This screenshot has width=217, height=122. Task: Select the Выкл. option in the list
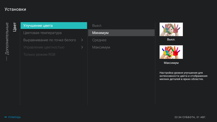pyautogui.click(x=97, y=26)
